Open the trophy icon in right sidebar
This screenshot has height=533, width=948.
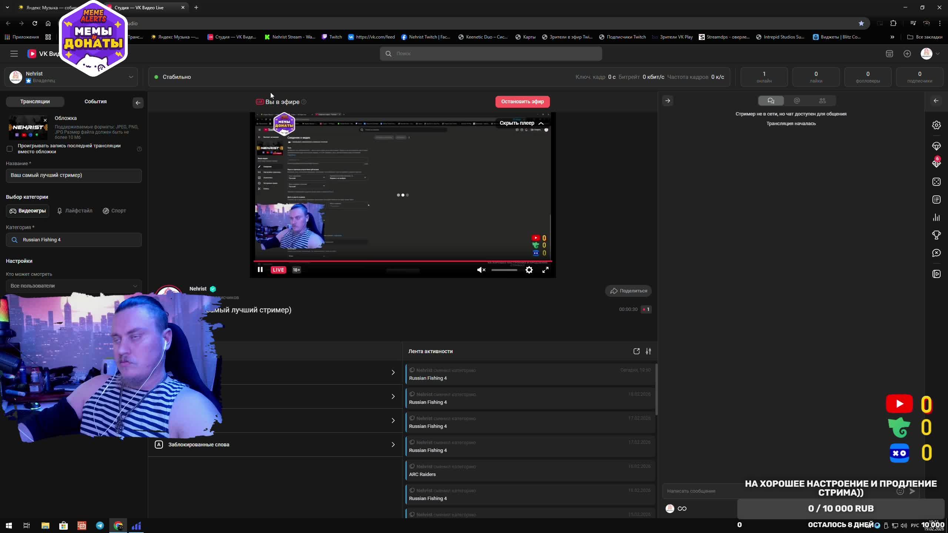click(x=936, y=235)
